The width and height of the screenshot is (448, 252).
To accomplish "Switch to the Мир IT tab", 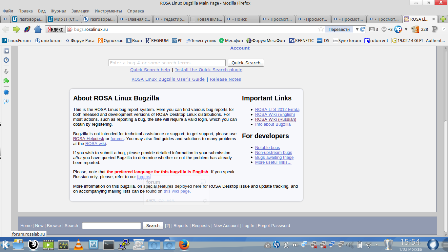I will click(63, 19).
